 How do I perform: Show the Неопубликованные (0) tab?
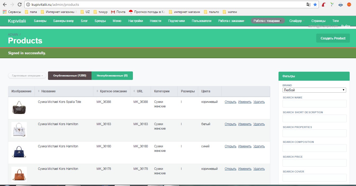(x=112, y=76)
